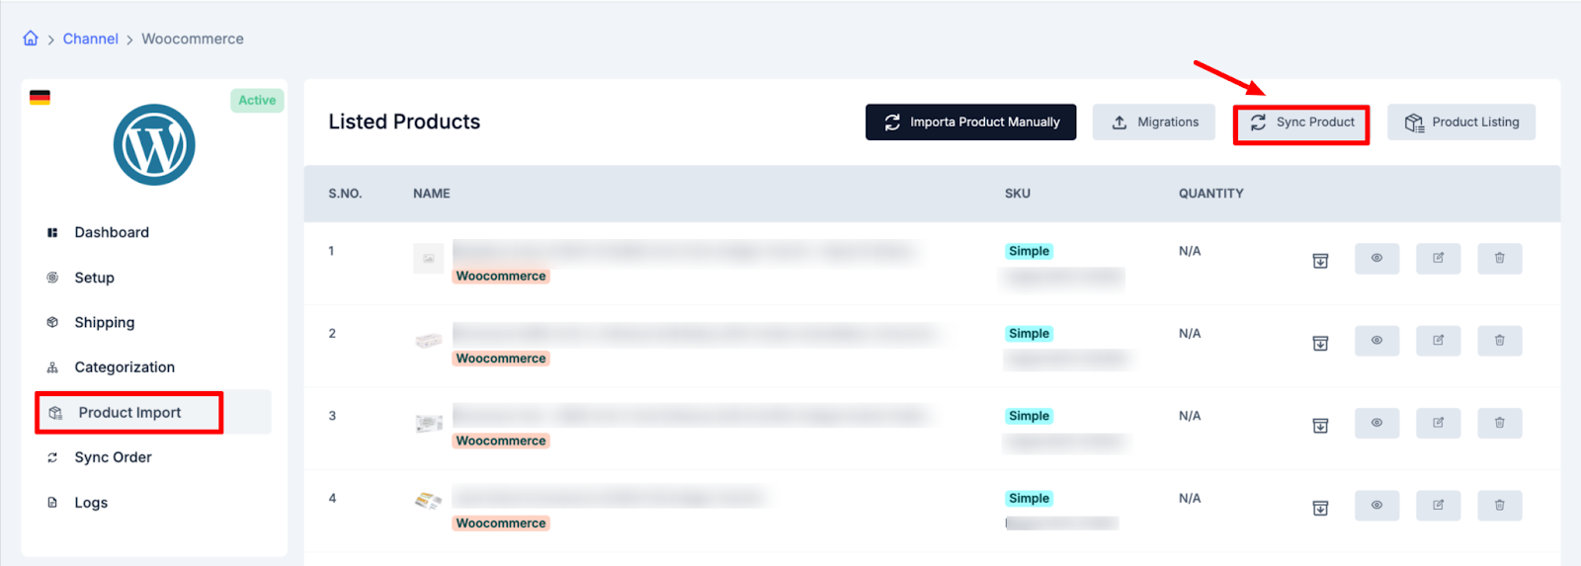Click the archive icon in row 1

pyautogui.click(x=1320, y=261)
